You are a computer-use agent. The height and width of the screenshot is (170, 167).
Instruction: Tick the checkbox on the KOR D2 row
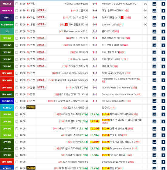pyautogui.click(x=16, y=108)
